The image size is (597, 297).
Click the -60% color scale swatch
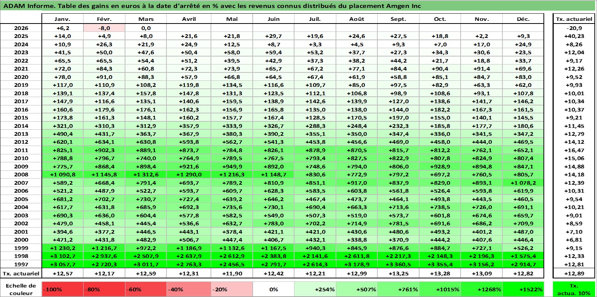(x=146, y=289)
